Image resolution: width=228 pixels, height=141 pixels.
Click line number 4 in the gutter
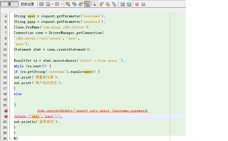(6, 16)
